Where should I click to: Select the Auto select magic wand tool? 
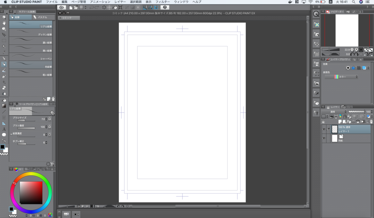point(4,46)
